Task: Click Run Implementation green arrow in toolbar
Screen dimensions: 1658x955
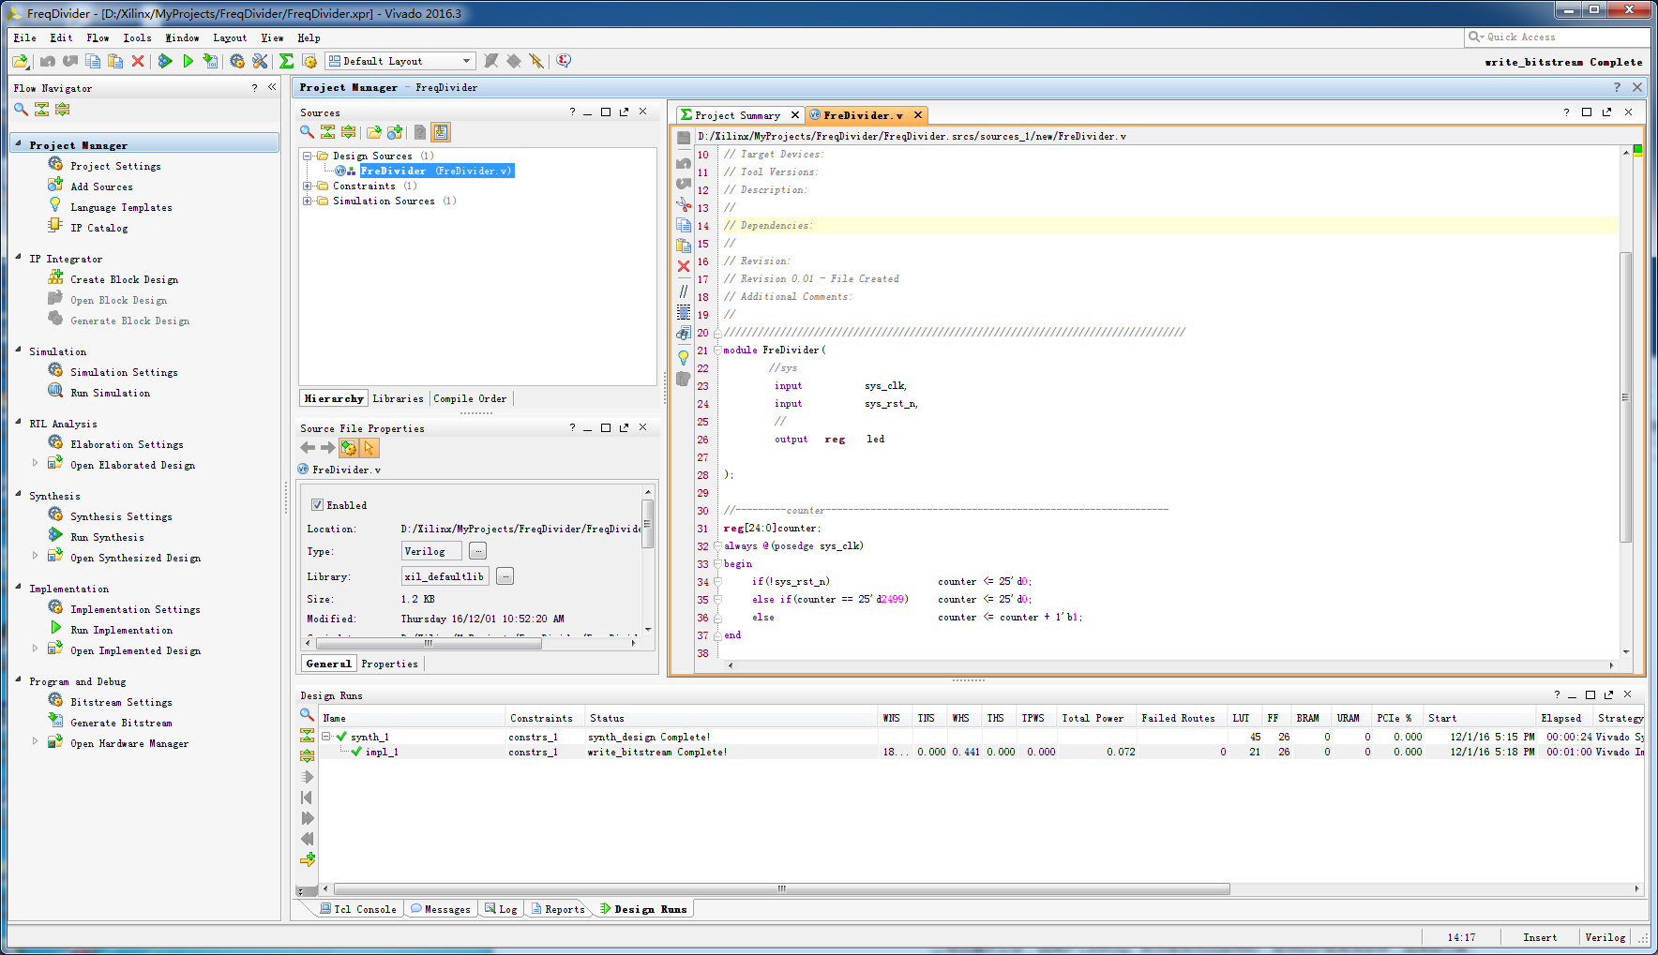Action: 188,61
